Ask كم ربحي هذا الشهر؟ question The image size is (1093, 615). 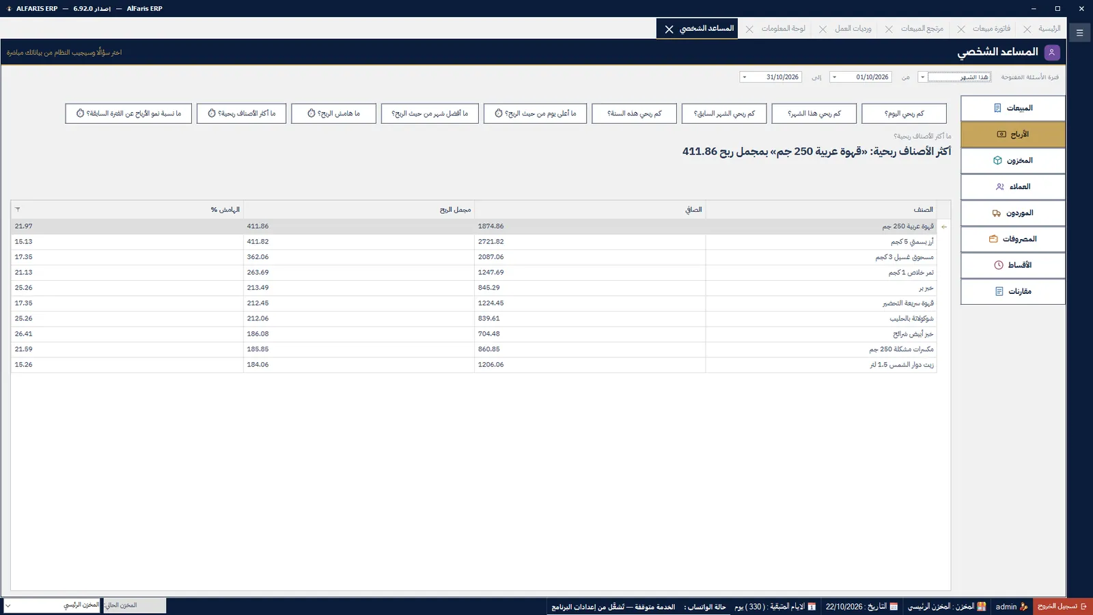tap(814, 113)
